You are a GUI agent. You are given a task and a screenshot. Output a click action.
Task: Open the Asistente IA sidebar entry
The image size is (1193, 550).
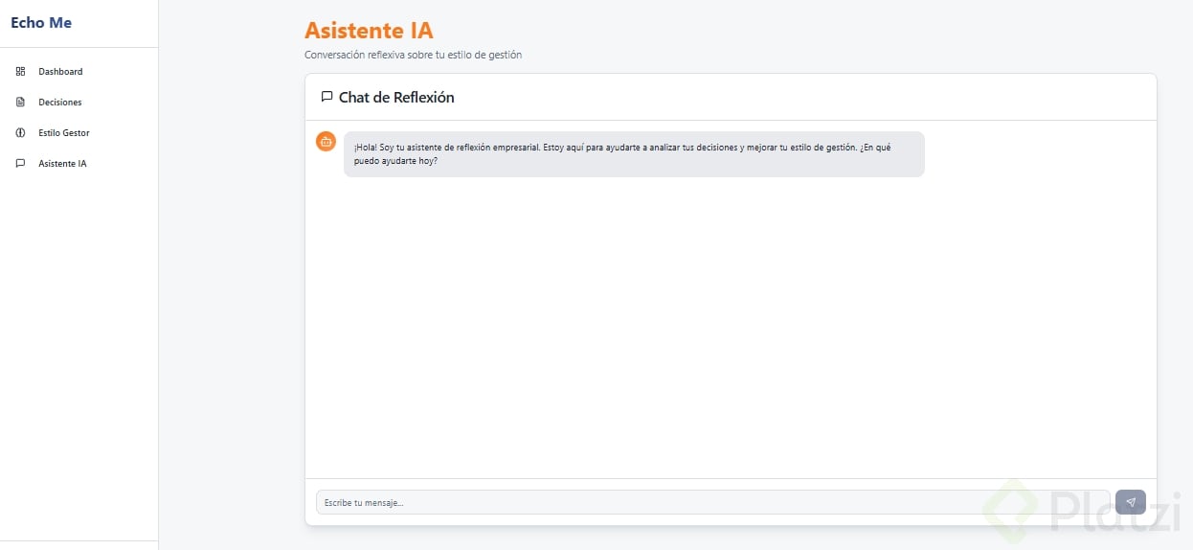click(62, 164)
